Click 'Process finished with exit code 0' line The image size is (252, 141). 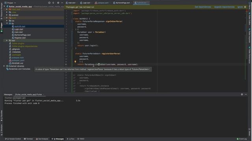tap(22, 103)
